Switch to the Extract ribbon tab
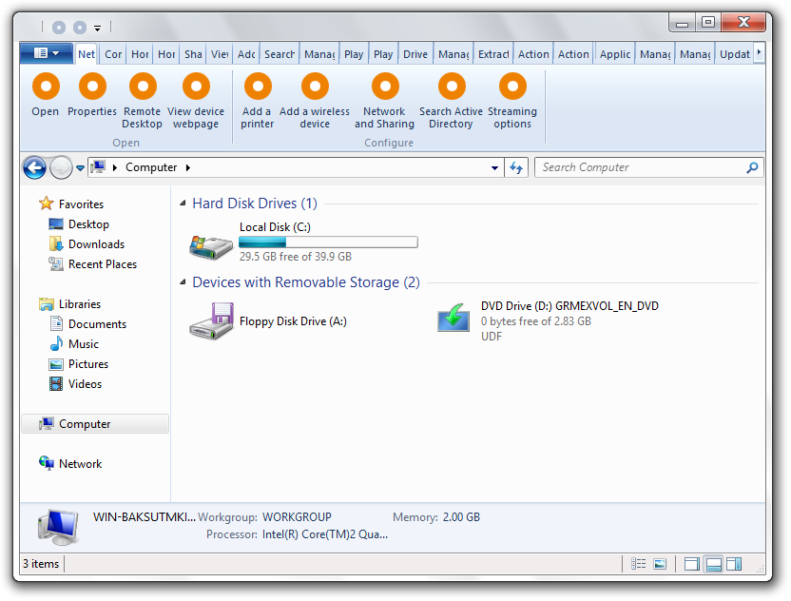Image resolution: width=791 pixels, height=601 pixels. coord(493,54)
